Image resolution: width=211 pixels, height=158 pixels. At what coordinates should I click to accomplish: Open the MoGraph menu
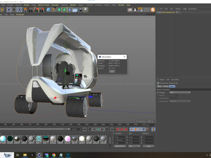click(55, 5)
